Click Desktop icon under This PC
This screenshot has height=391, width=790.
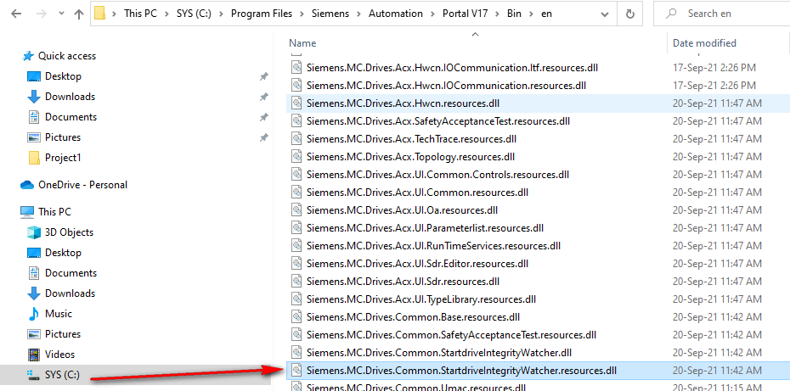34,253
